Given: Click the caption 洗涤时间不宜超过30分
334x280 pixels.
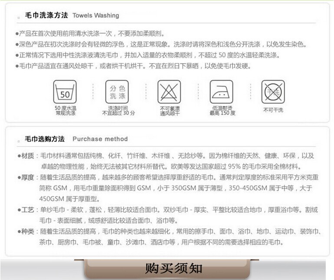Looking at the screenshot, I should [x=118, y=111].
